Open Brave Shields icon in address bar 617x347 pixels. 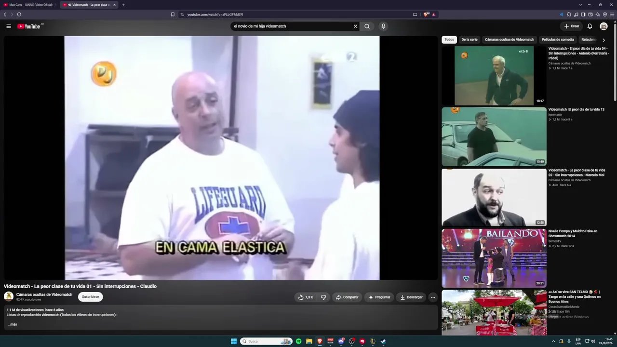[x=426, y=14]
